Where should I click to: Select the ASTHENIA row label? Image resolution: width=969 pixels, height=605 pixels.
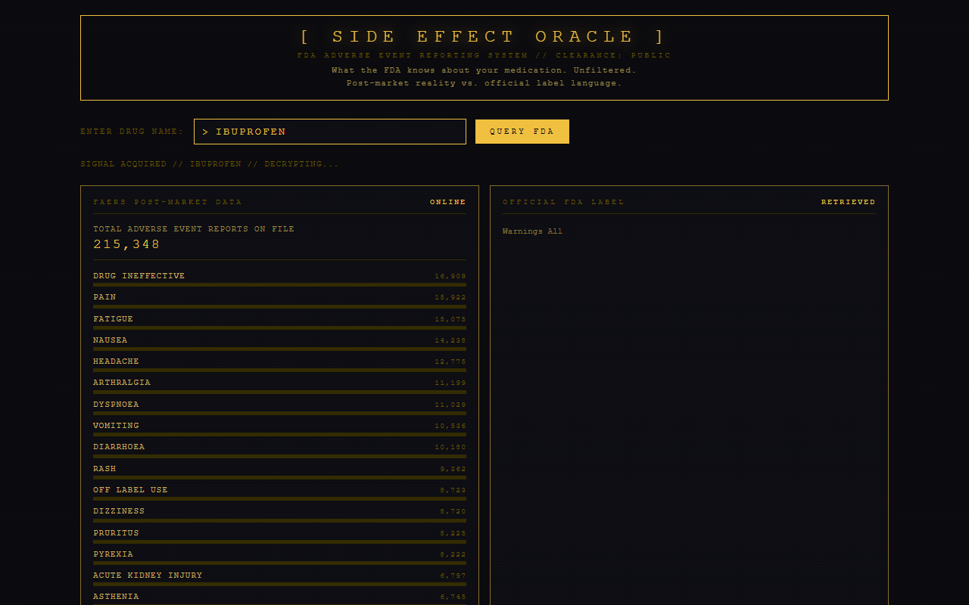point(116,597)
